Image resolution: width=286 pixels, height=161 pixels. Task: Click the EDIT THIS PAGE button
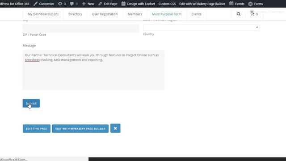click(x=37, y=128)
